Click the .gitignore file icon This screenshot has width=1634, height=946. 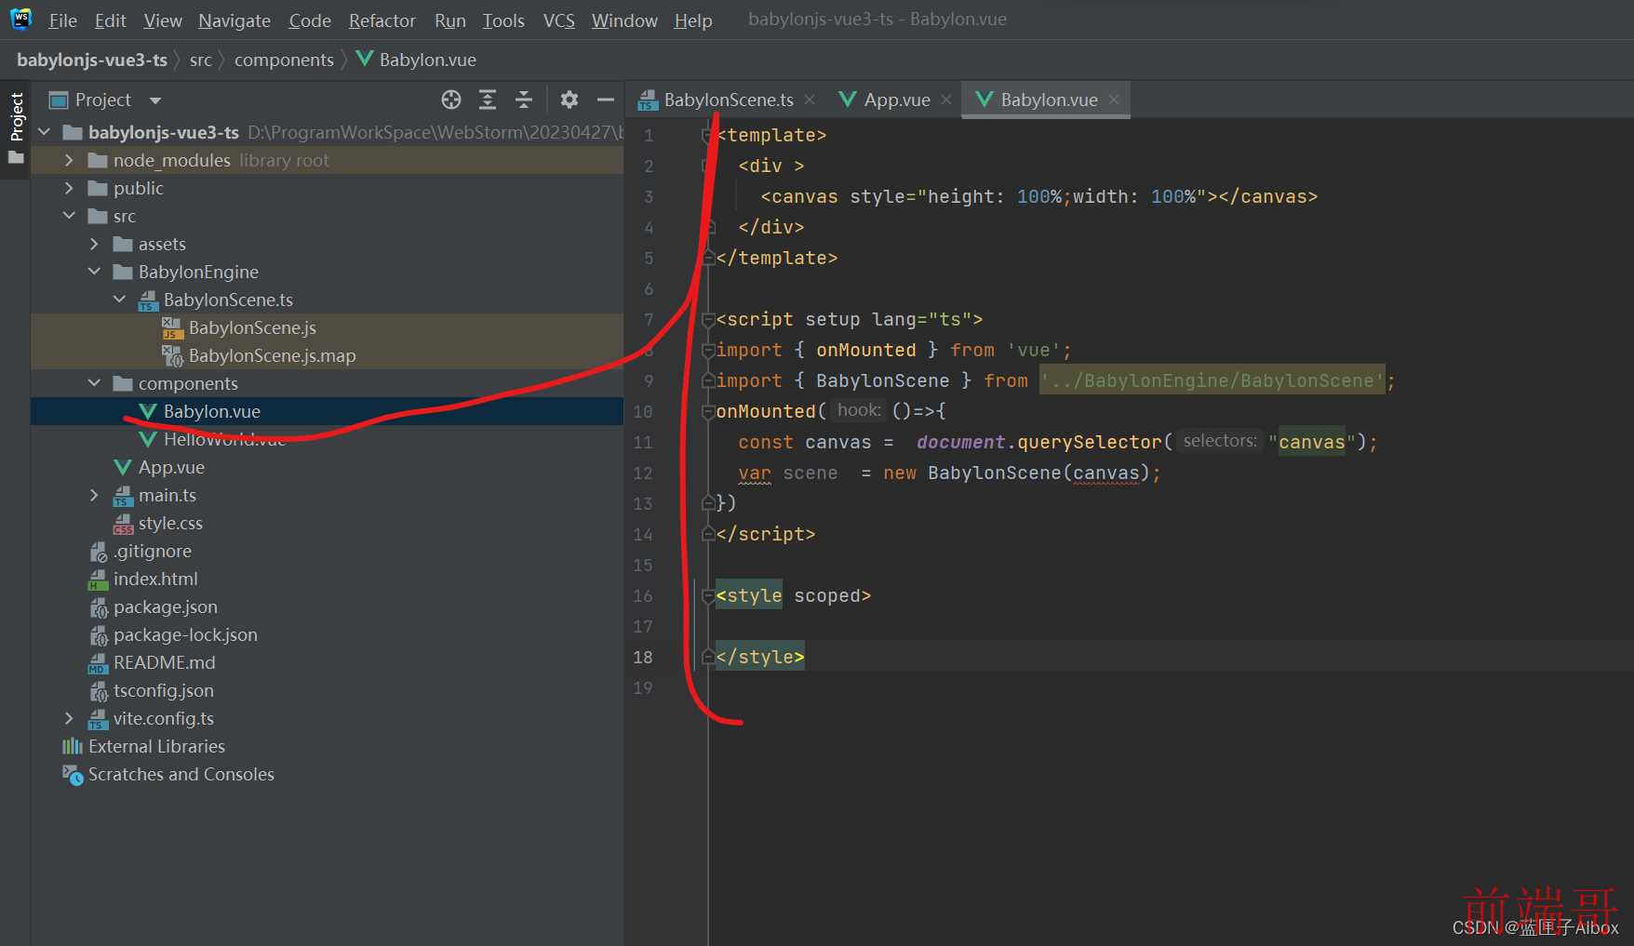tap(99, 552)
